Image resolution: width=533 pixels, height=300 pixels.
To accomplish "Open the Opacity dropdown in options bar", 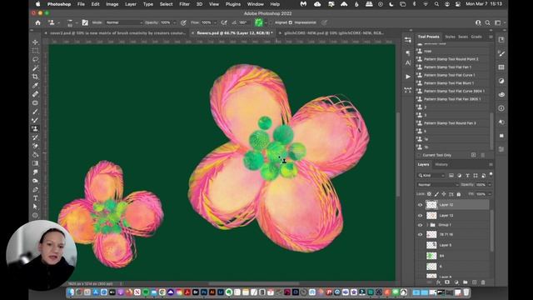I will [x=174, y=22].
